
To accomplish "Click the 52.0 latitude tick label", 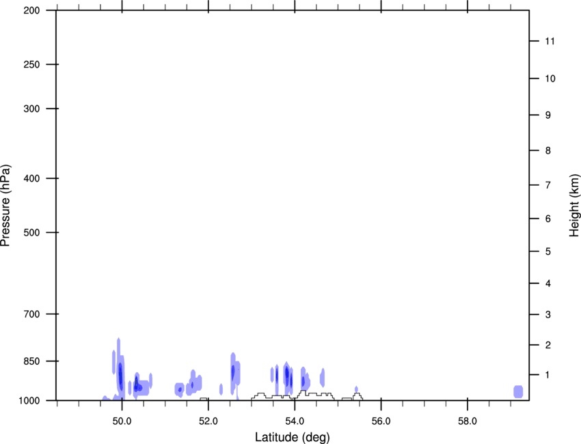I will pyautogui.click(x=208, y=421).
